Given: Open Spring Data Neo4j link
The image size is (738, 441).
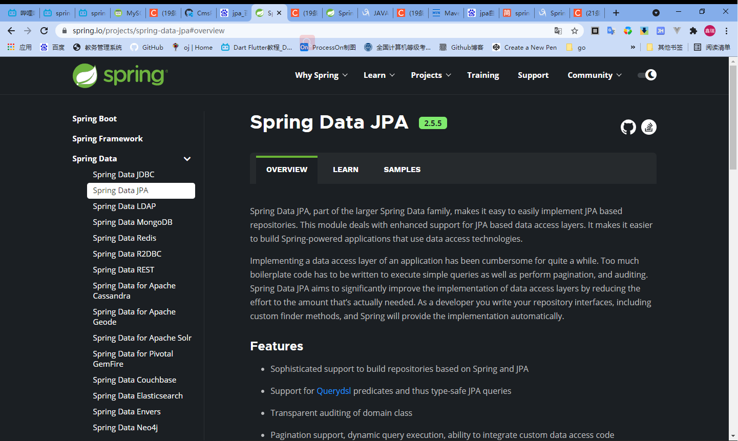Looking at the screenshot, I should [125, 427].
